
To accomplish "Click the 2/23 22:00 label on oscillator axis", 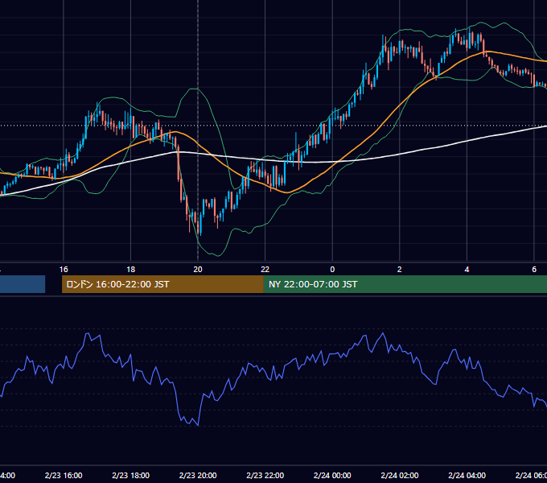I will 265,475.
